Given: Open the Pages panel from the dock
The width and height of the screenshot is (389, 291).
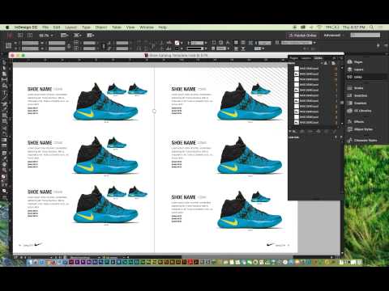Looking at the screenshot, I should [x=355, y=62].
